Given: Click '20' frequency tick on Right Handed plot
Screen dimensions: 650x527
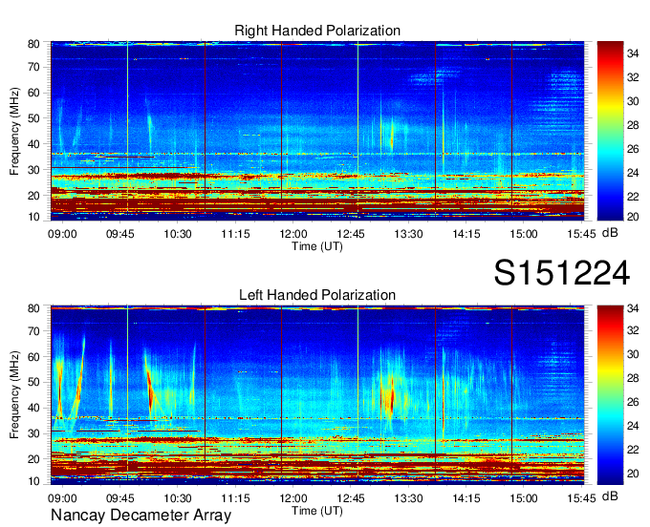Looking at the screenshot, I should (x=33, y=196).
